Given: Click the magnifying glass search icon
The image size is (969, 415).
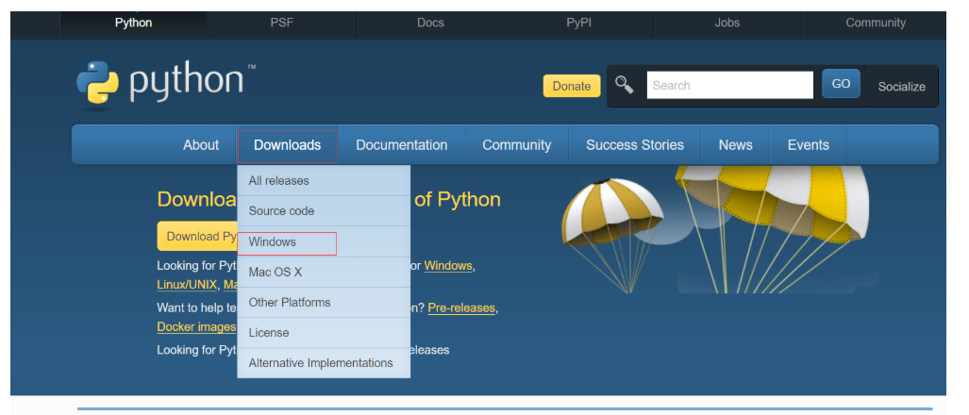Looking at the screenshot, I should [x=625, y=85].
